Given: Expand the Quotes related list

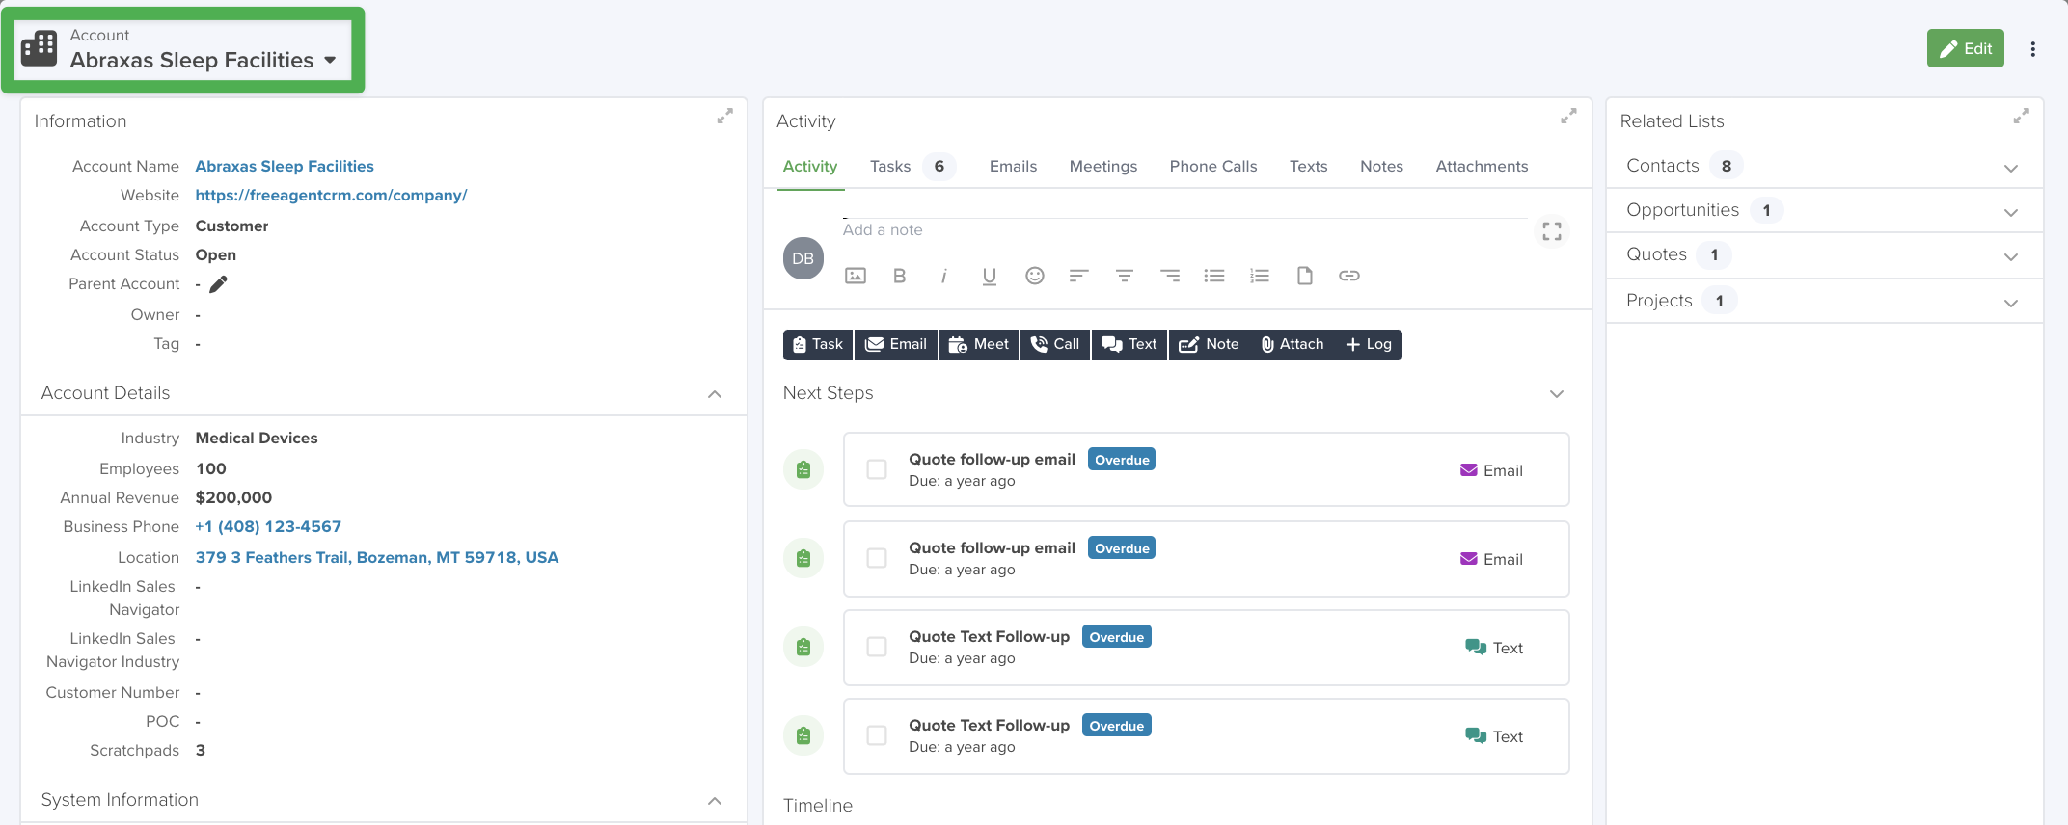Looking at the screenshot, I should tap(2011, 256).
